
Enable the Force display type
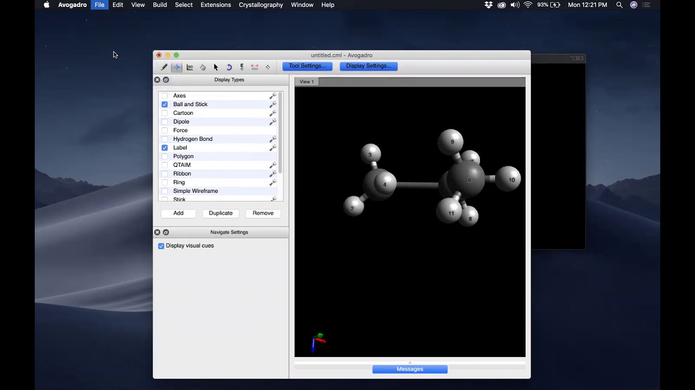(165, 130)
